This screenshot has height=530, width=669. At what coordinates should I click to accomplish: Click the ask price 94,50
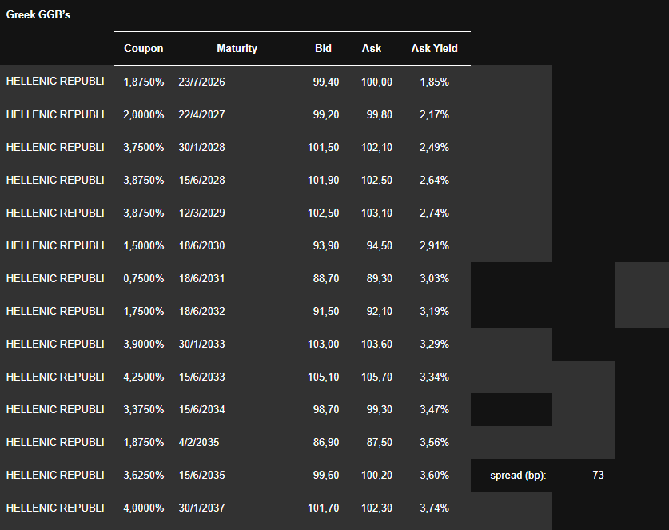pos(377,245)
